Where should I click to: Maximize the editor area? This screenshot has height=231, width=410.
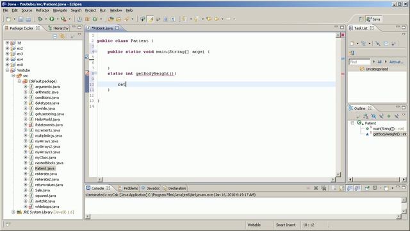(342, 27)
